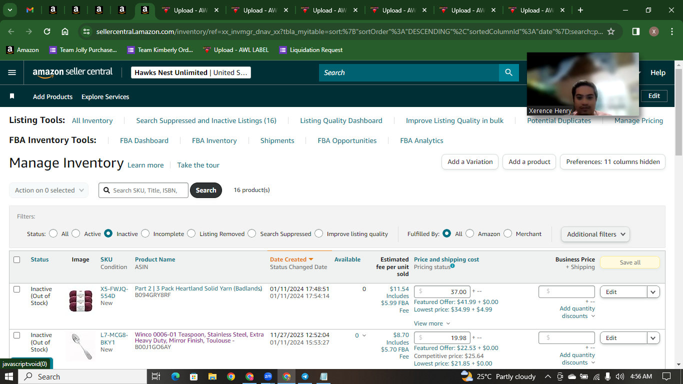
Task: Open Team Jolly Purchase bookmark
Action: tap(83, 50)
